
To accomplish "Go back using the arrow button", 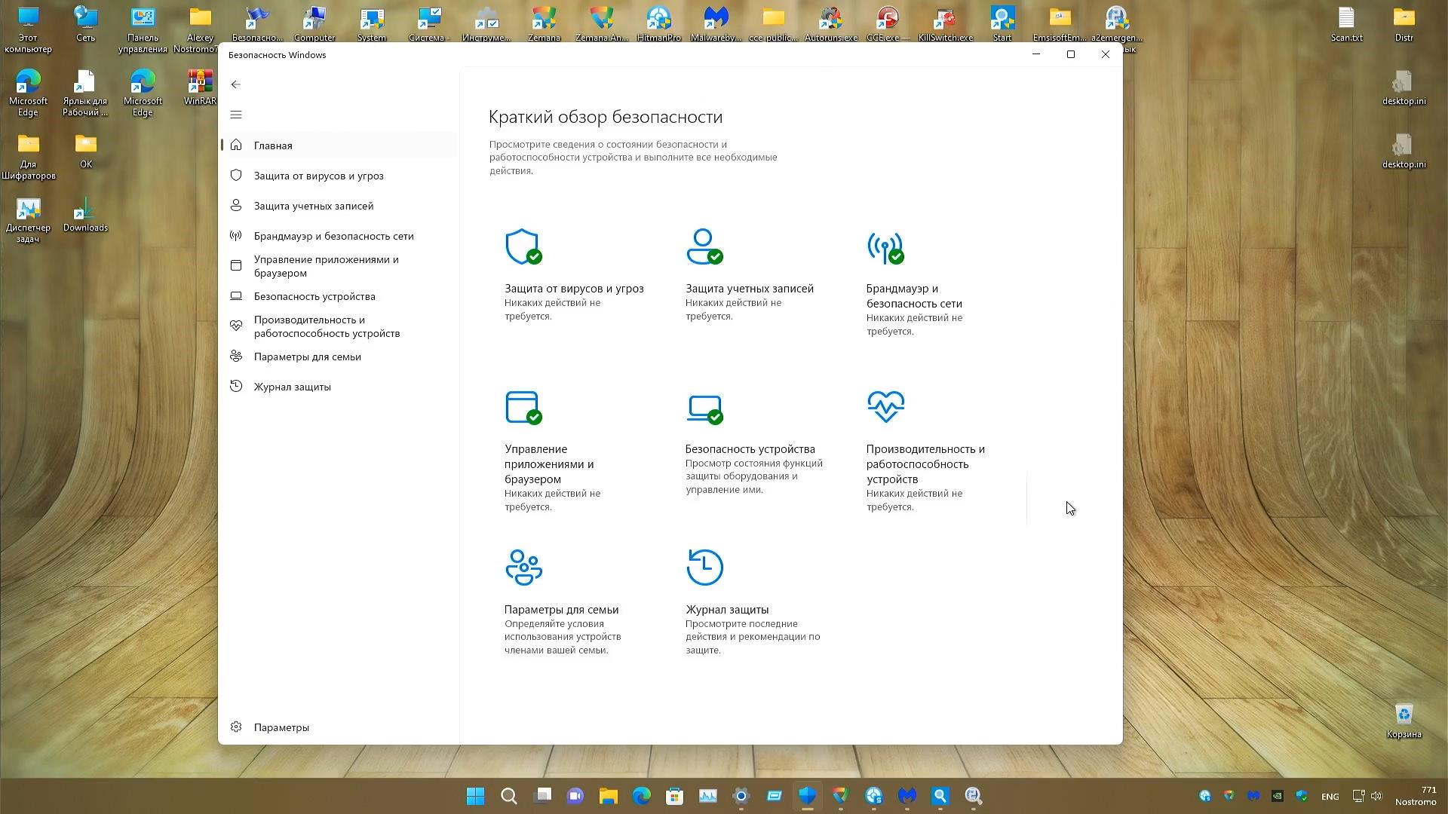I will [236, 84].
